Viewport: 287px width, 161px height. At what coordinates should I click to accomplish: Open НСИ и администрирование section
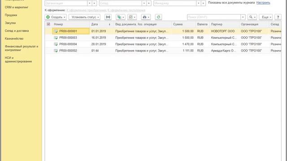point(18,59)
